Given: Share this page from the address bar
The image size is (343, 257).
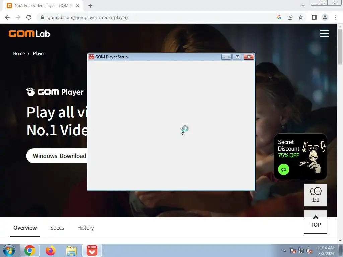Looking at the screenshot, I should click(290, 17).
